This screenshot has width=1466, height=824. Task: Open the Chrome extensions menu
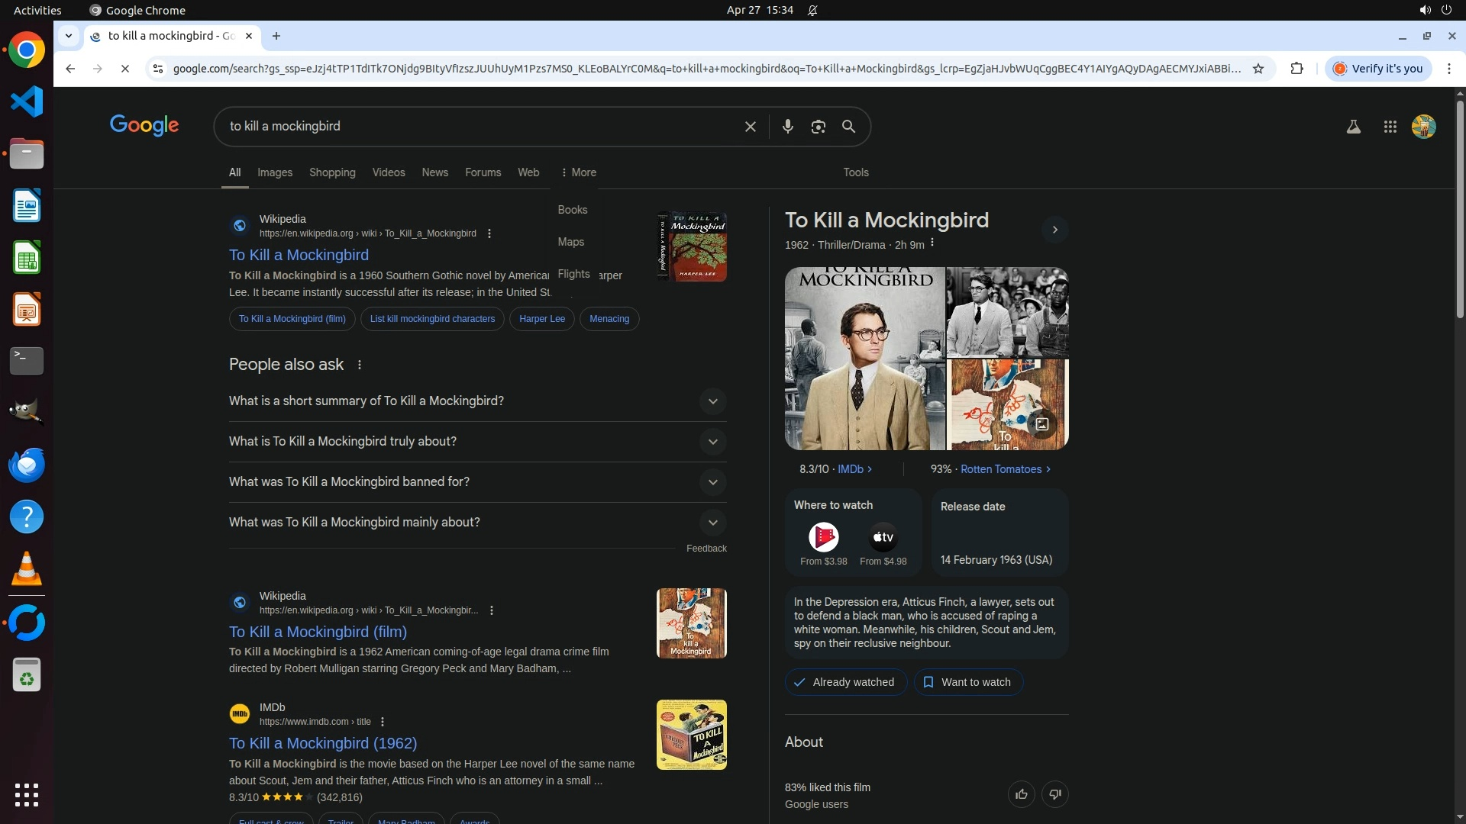click(x=1296, y=69)
